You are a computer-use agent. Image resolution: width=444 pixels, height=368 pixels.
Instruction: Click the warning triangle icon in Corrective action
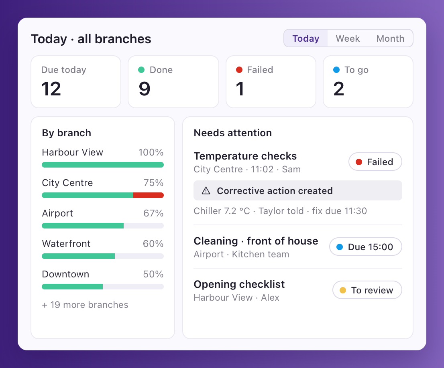(x=206, y=191)
